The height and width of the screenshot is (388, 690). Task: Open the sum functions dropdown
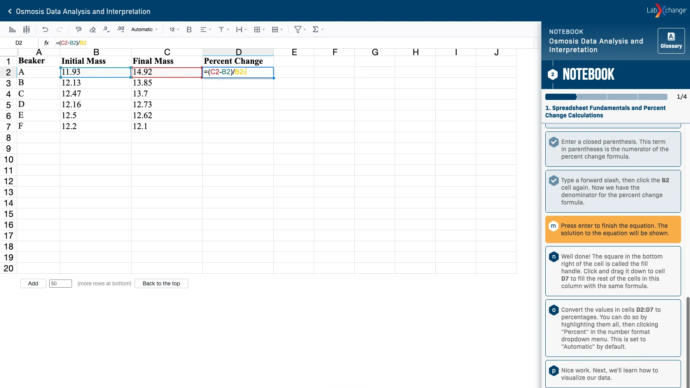tap(318, 30)
